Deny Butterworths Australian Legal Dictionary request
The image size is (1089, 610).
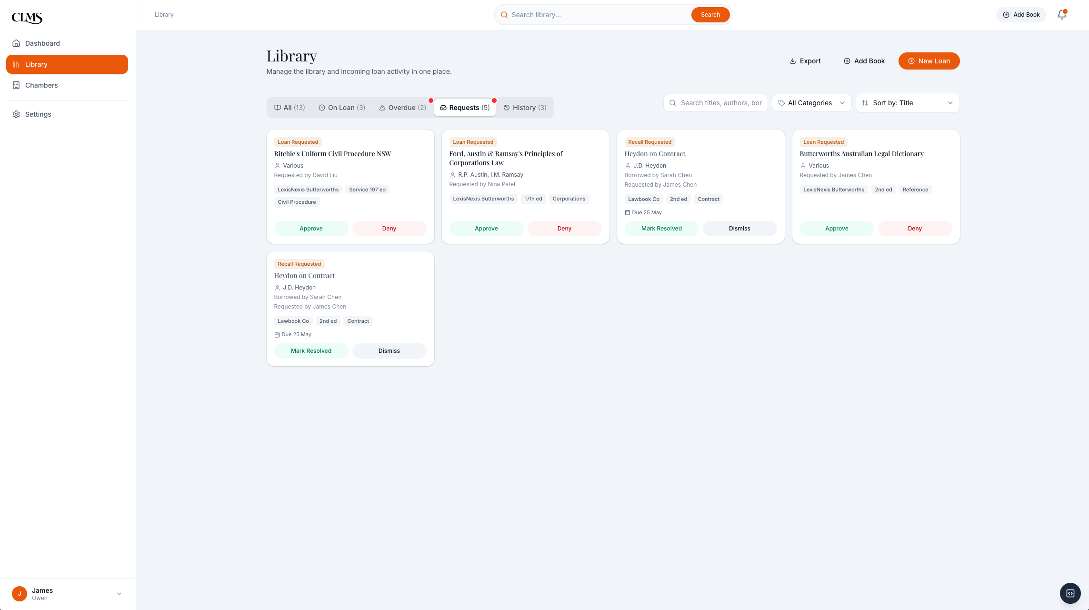pos(915,229)
